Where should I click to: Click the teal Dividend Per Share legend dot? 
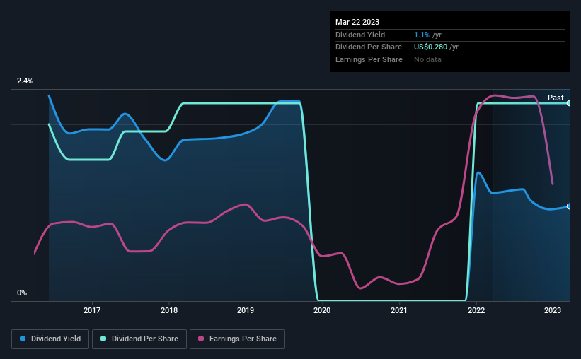click(x=103, y=339)
